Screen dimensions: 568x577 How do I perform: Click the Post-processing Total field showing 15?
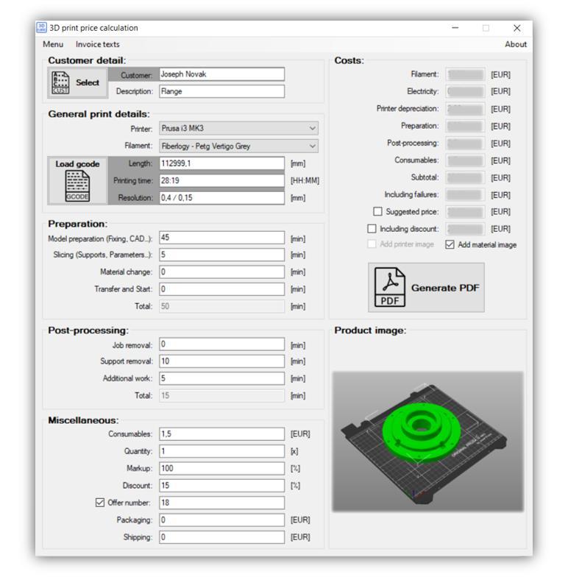pos(222,396)
